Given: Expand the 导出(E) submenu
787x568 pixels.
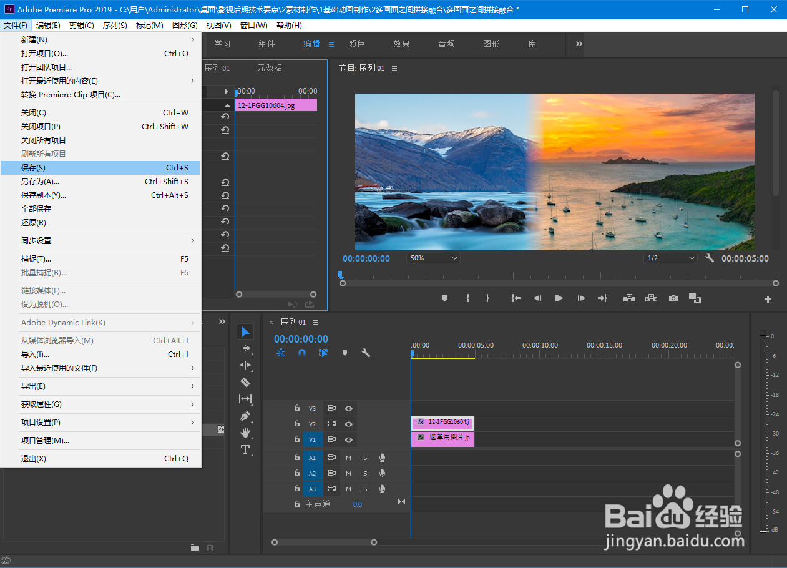Looking at the screenshot, I should coord(100,386).
